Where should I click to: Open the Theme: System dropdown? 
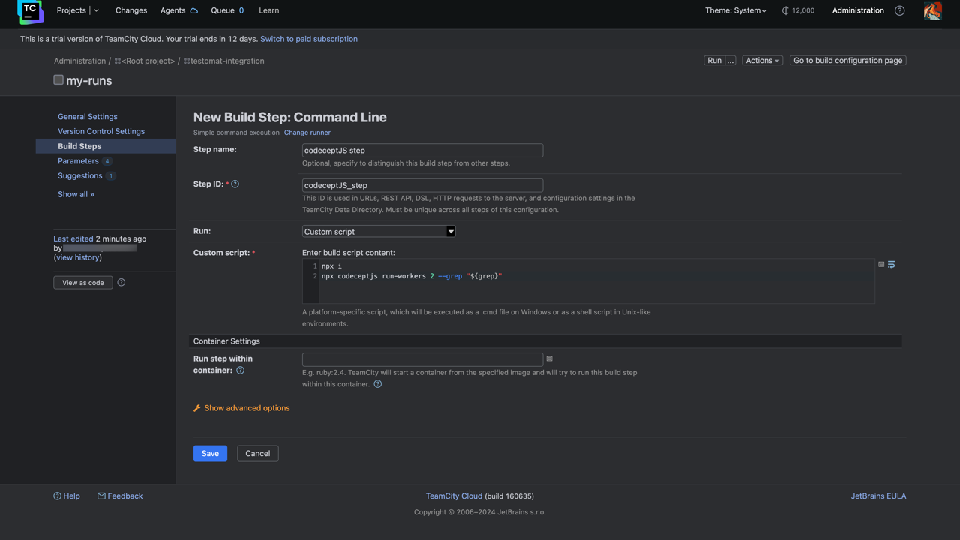[x=734, y=10]
